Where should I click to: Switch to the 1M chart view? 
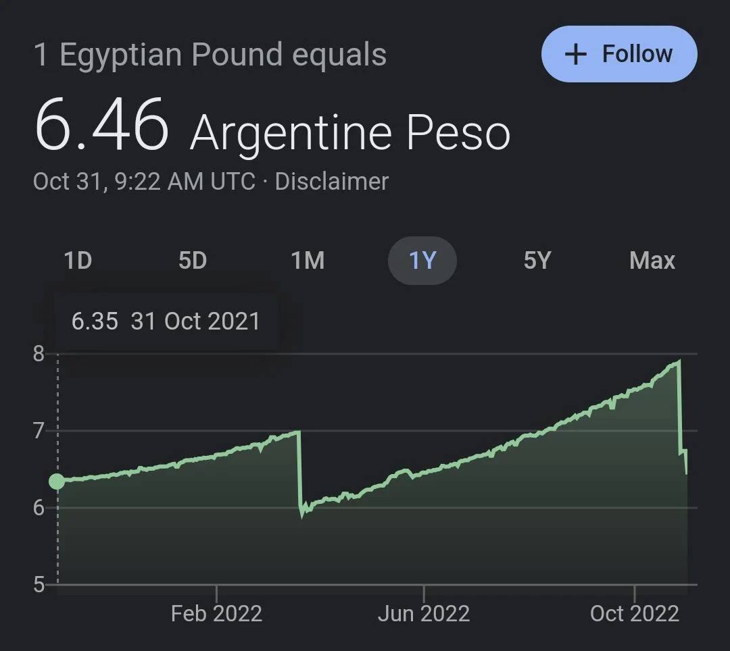(308, 261)
